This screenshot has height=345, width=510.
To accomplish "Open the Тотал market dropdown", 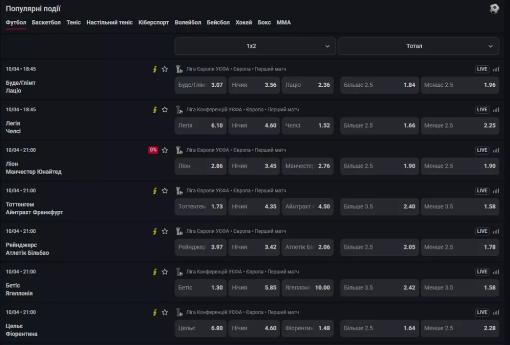I will 418,46.
